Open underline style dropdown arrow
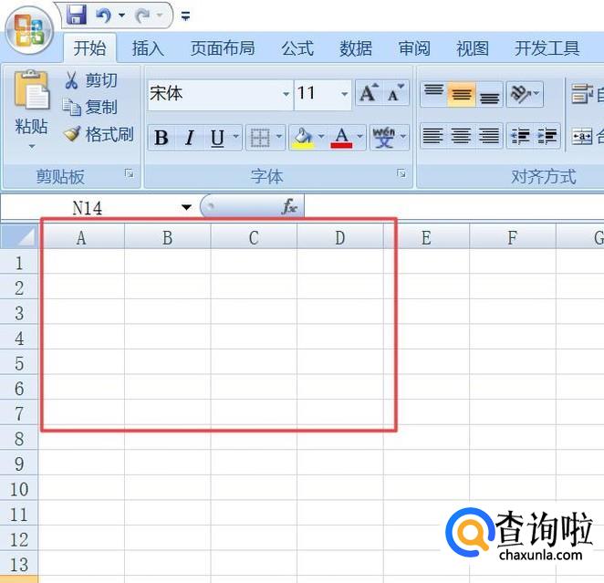The width and height of the screenshot is (604, 583). click(x=236, y=137)
